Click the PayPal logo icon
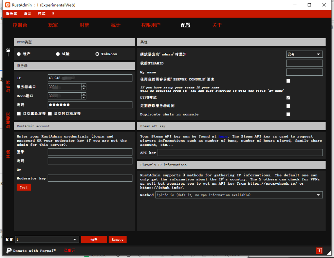Viewport: 334px width, 258px height. [9, 250]
